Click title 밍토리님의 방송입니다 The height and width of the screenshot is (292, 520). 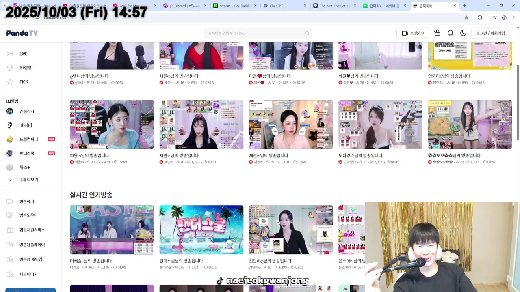click(x=449, y=76)
